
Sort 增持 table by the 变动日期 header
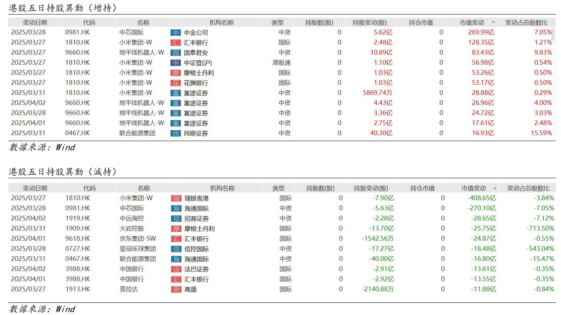[x=35, y=23]
